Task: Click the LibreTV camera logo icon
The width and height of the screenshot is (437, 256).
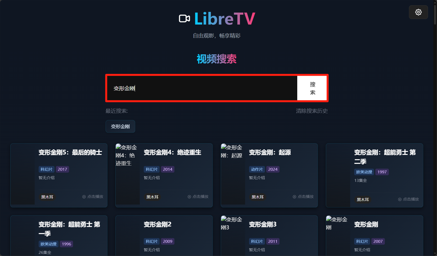Action: [184, 19]
